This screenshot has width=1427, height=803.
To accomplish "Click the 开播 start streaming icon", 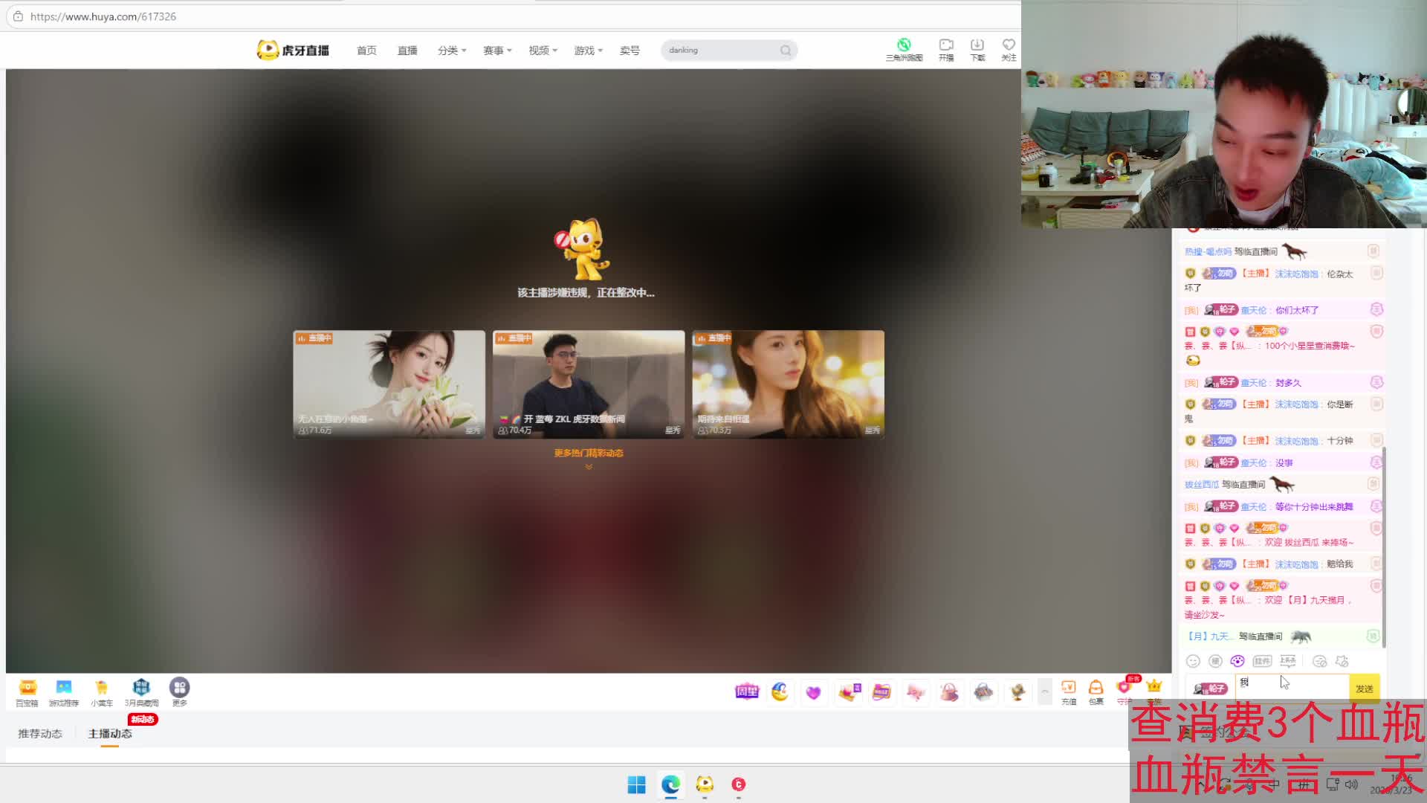I will 945,45.
